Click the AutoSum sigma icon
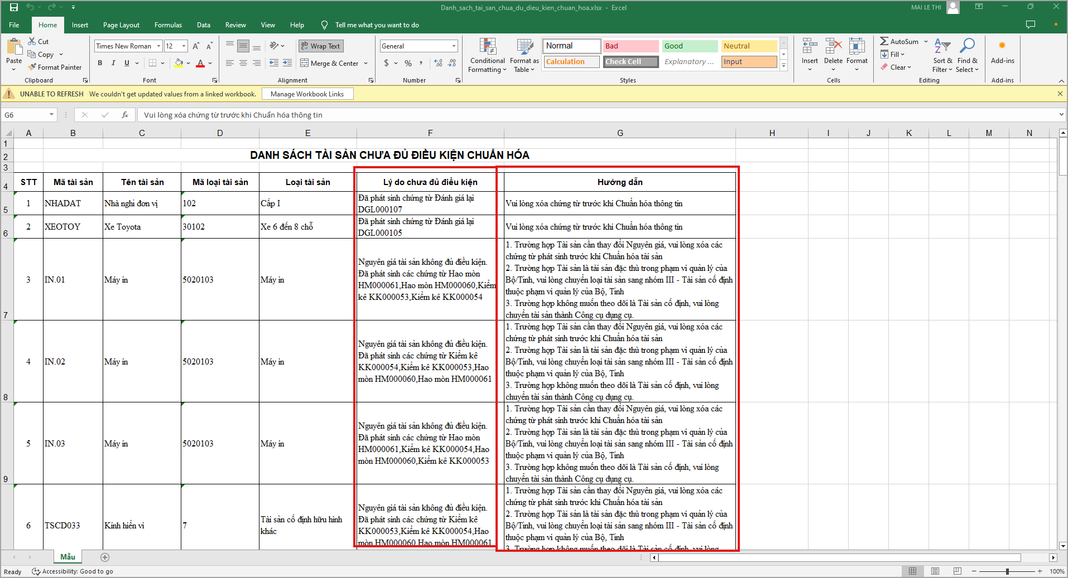Image resolution: width=1068 pixels, height=578 pixels. (x=884, y=41)
